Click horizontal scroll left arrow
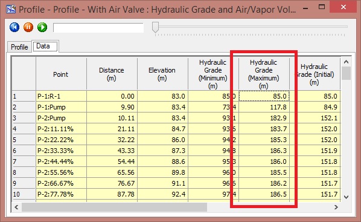361x222 pixels. point(16,207)
